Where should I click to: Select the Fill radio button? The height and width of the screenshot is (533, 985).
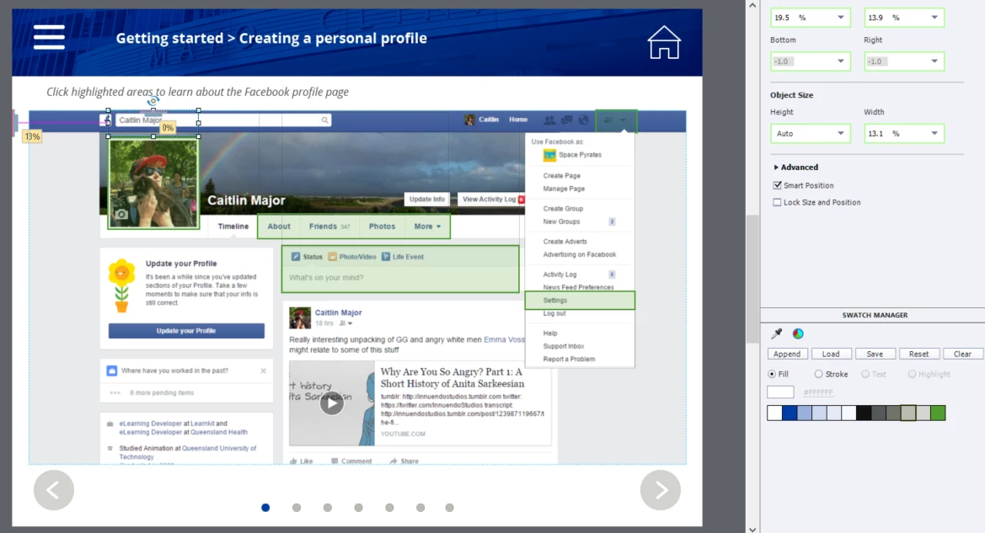click(772, 374)
